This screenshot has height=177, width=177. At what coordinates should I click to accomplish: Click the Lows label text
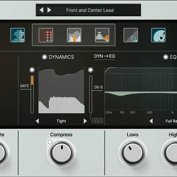point(133,135)
